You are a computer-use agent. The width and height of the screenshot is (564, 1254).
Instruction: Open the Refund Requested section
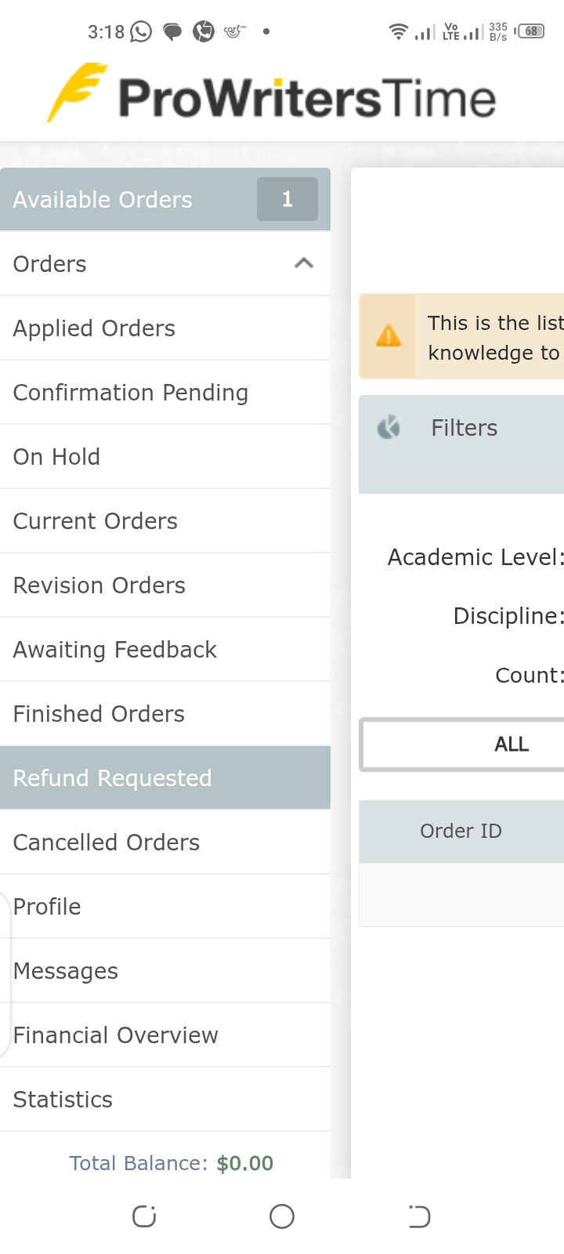tap(165, 777)
